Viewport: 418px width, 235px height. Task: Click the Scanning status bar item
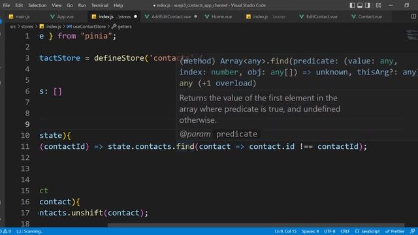click(x=29, y=231)
